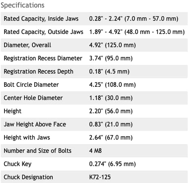Screen dimensions: 188x183
Task: Select the 0.18" (4.5 mm) value
Action: point(109,72)
